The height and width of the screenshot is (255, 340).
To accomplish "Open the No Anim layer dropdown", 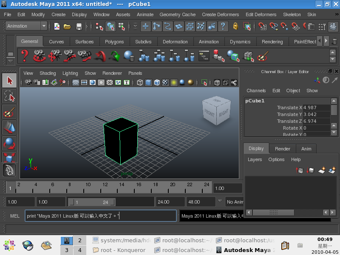I will 235,202.
